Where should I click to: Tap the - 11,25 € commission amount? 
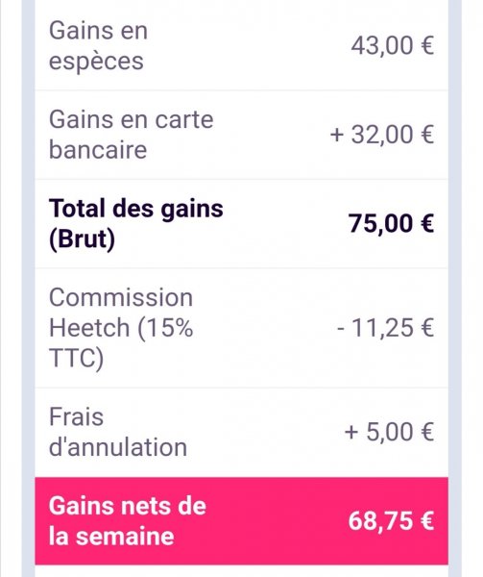[385, 328]
